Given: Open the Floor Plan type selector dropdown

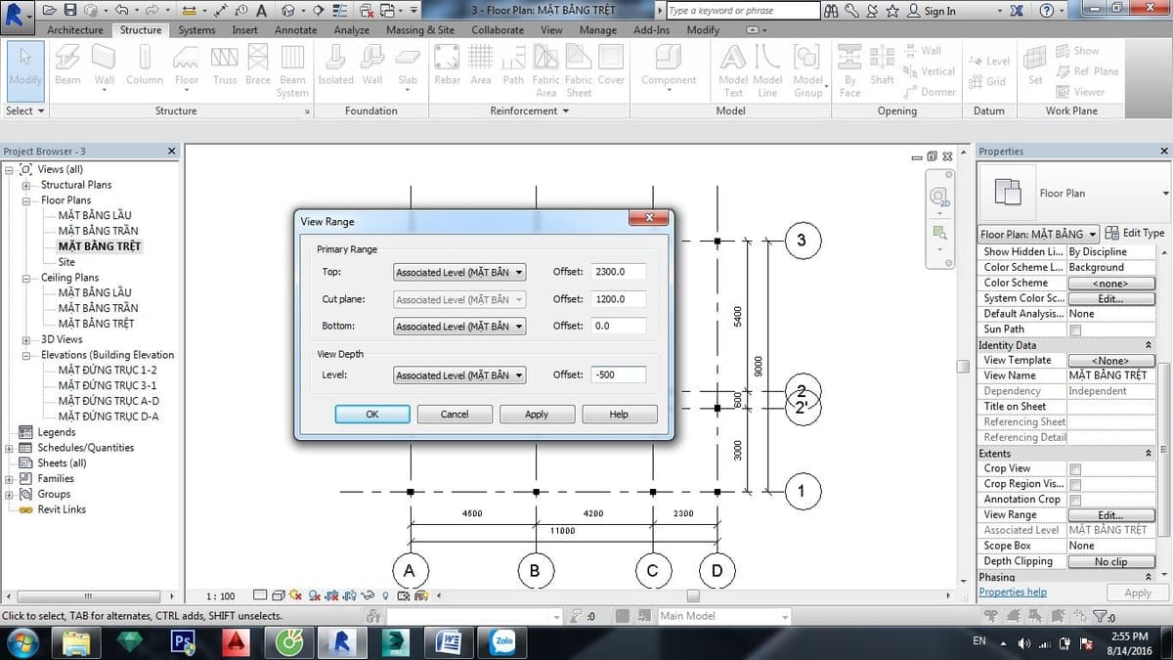Looking at the screenshot, I should (x=1073, y=193).
